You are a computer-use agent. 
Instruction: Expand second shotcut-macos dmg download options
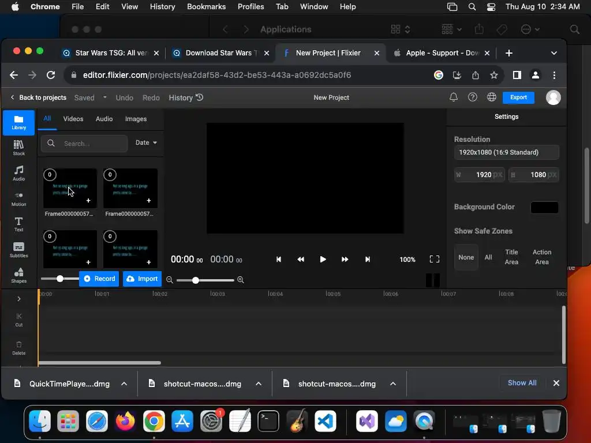point(392,384)
